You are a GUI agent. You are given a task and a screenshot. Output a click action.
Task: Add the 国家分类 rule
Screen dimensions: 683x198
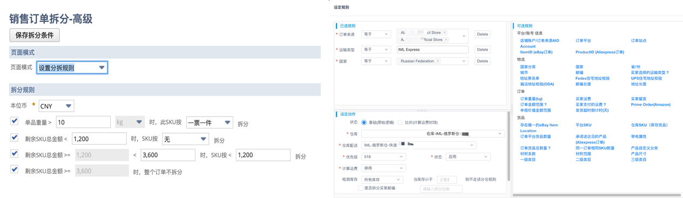click(x=528, y=67)
